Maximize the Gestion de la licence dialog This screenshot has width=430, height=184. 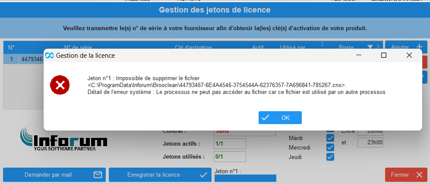point(384,55)
